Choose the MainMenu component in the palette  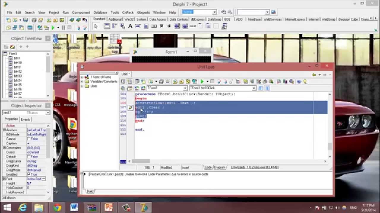(115, 26)
